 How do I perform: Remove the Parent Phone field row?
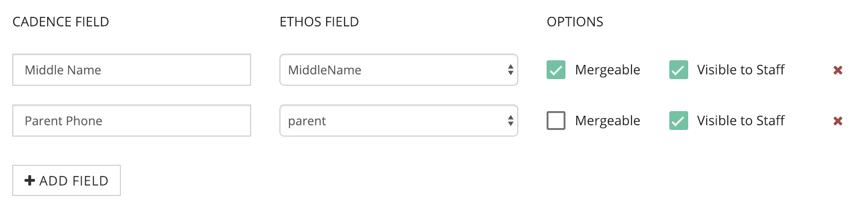click(x=838, y=121)
